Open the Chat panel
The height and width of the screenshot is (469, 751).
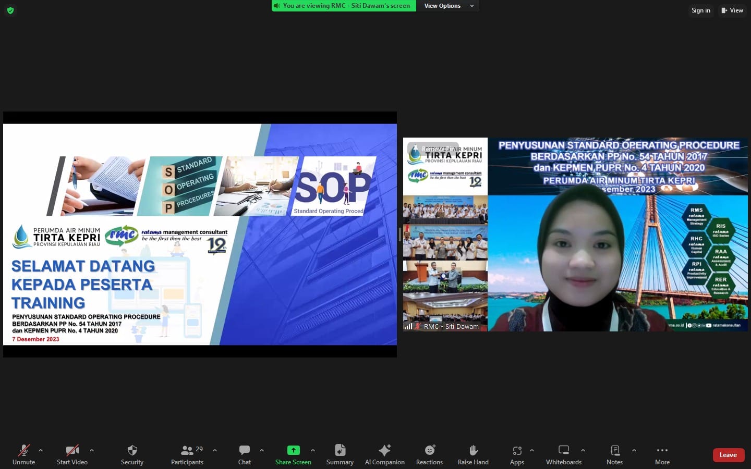tap(244, 454)
